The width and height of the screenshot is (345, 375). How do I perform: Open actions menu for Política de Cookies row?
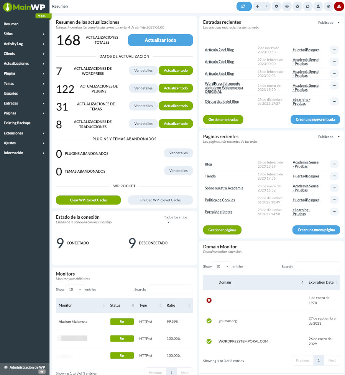coord(334,200)
